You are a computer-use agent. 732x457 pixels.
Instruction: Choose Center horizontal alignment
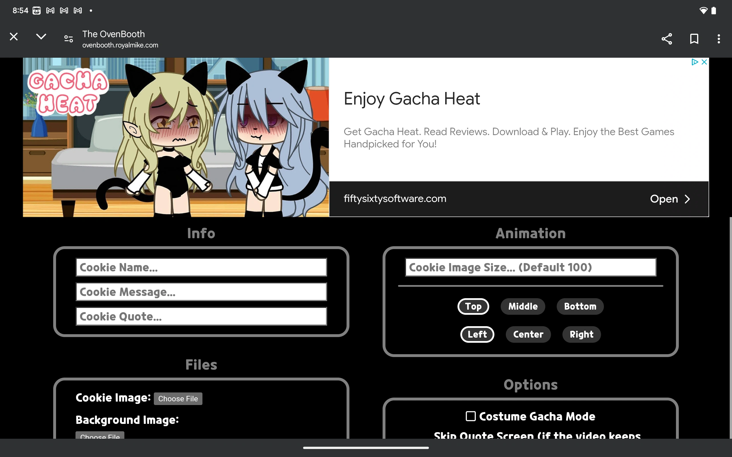tap(528, 334)
